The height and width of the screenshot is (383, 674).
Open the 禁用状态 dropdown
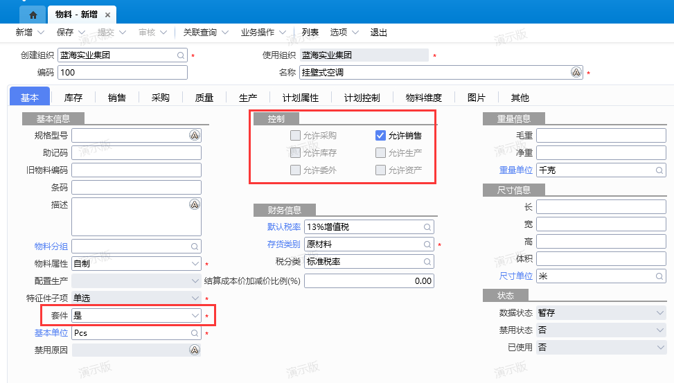(660, 330)
